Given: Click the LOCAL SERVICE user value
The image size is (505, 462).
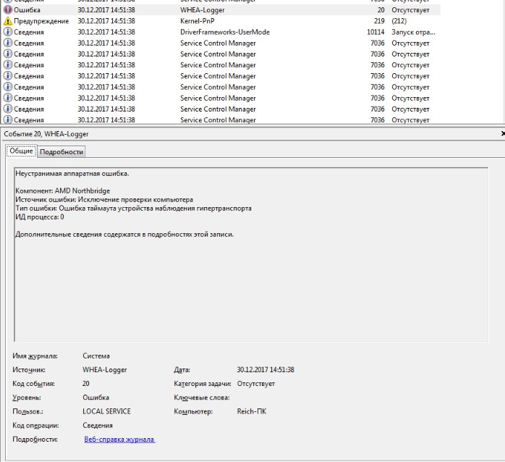Looking at the screenshot, I should pyautogui.click(x=106, y=411).
